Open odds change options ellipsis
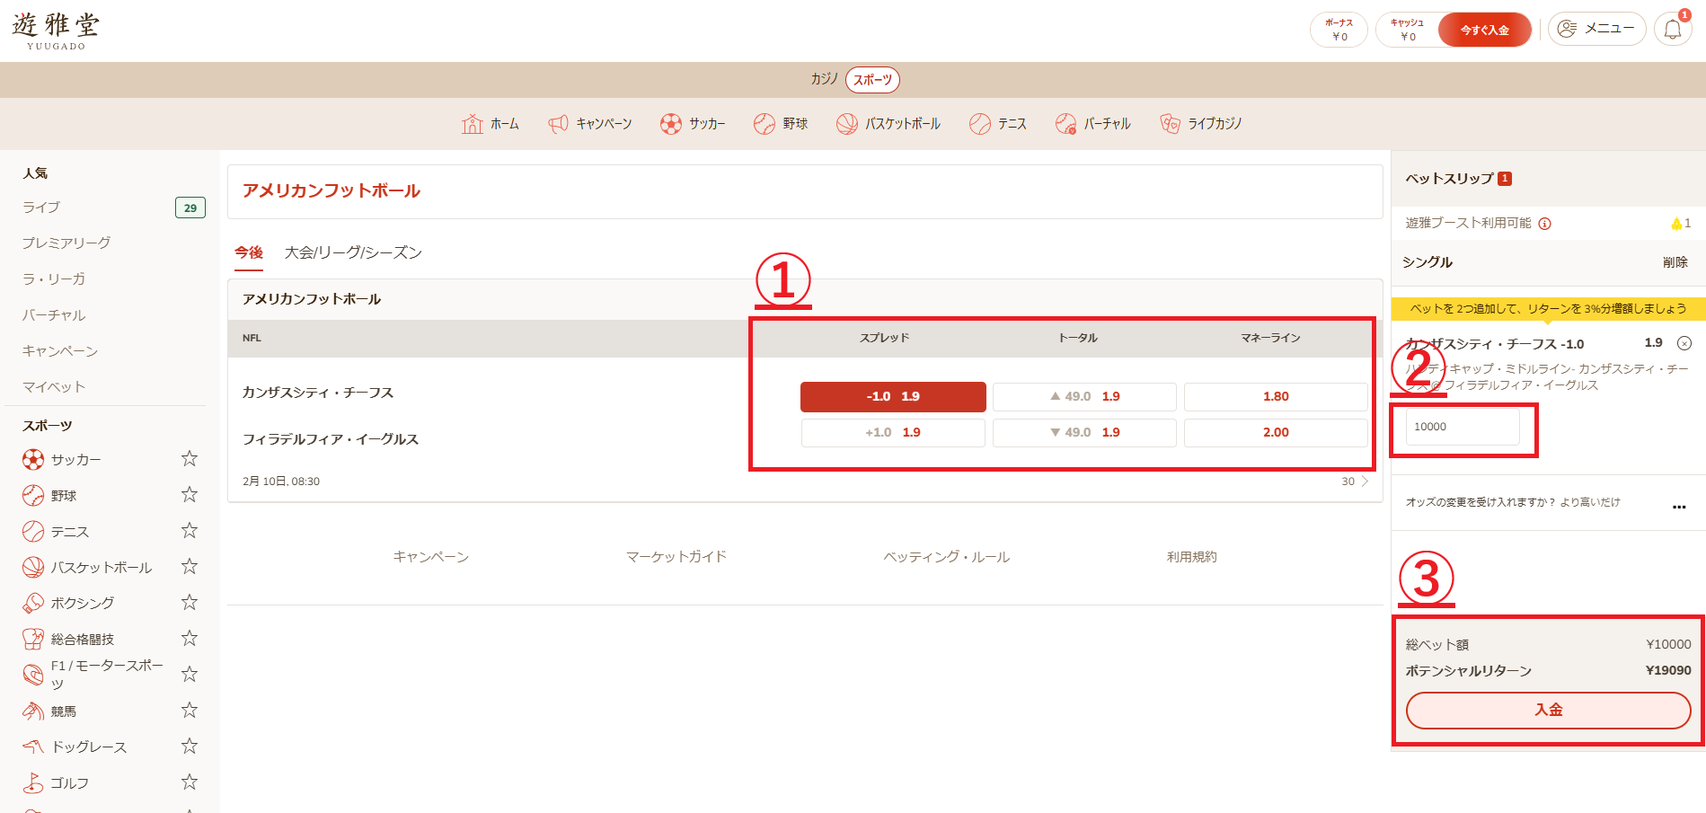 coord(1679,507)
